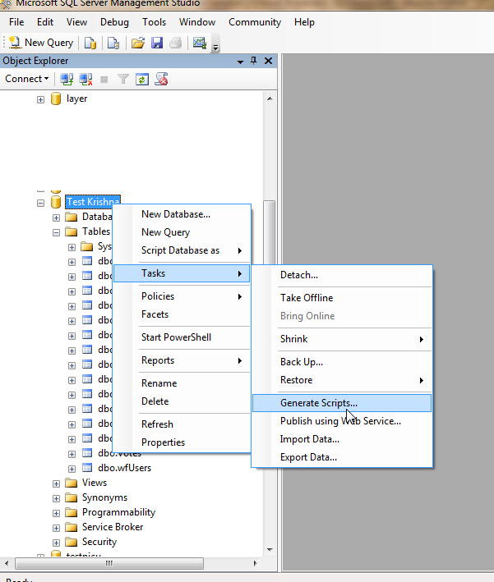
Task: Click the Object Explorer scroll up arrow
Action: point(270,99)
